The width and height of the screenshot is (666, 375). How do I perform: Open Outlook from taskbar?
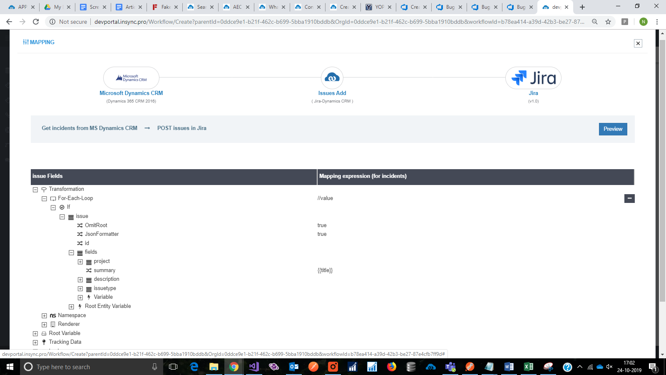[x=294, y=367]
